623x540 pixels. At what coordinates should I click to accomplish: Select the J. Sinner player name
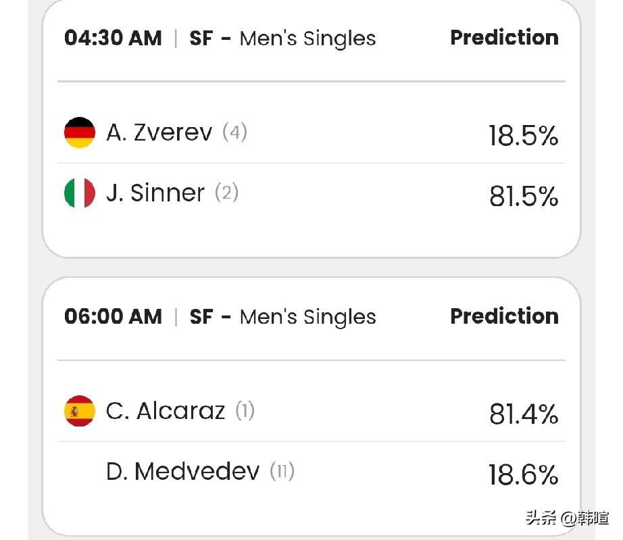[155, 193]
